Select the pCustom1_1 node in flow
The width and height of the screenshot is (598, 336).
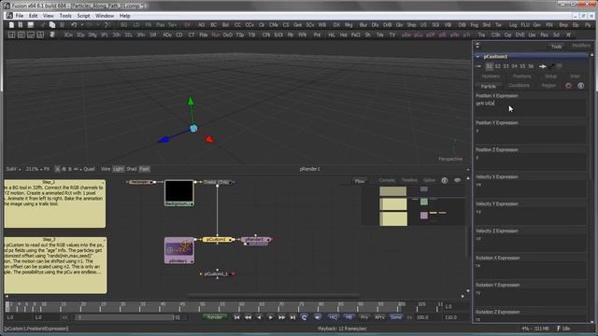click(x=217, y=273)
